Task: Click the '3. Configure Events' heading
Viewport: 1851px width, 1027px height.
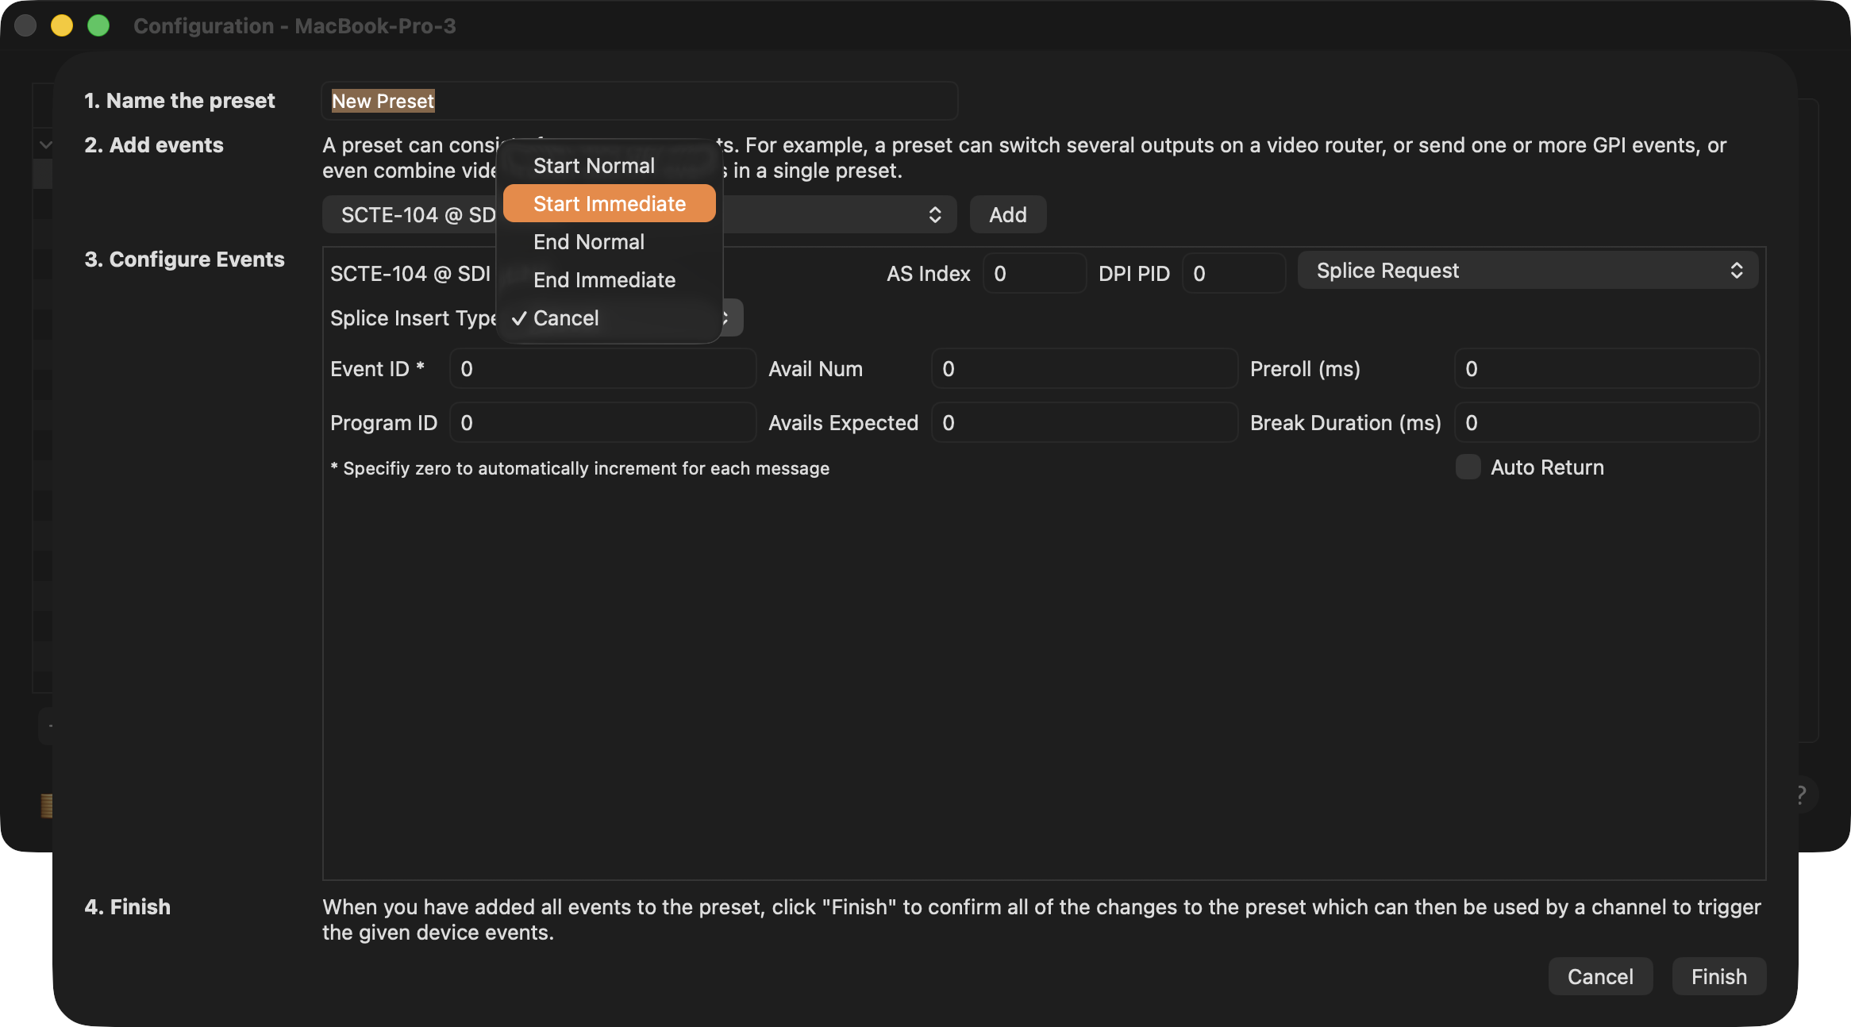Action: 184,260
